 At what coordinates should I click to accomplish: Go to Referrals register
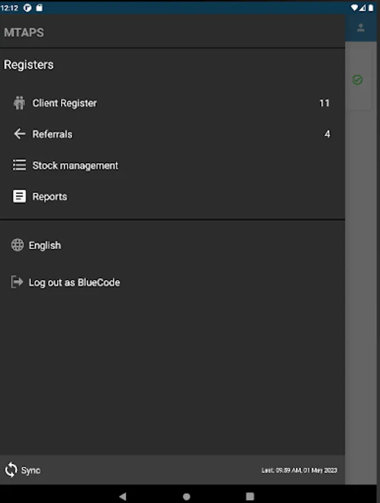[x=53, y=134]
